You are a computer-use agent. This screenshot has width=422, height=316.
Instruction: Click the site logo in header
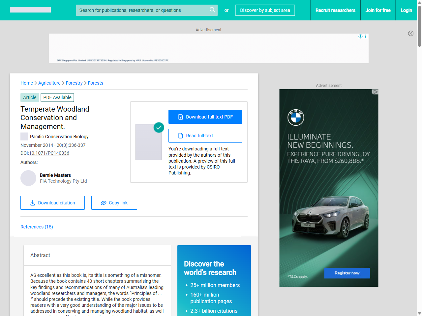click(30, 10)
